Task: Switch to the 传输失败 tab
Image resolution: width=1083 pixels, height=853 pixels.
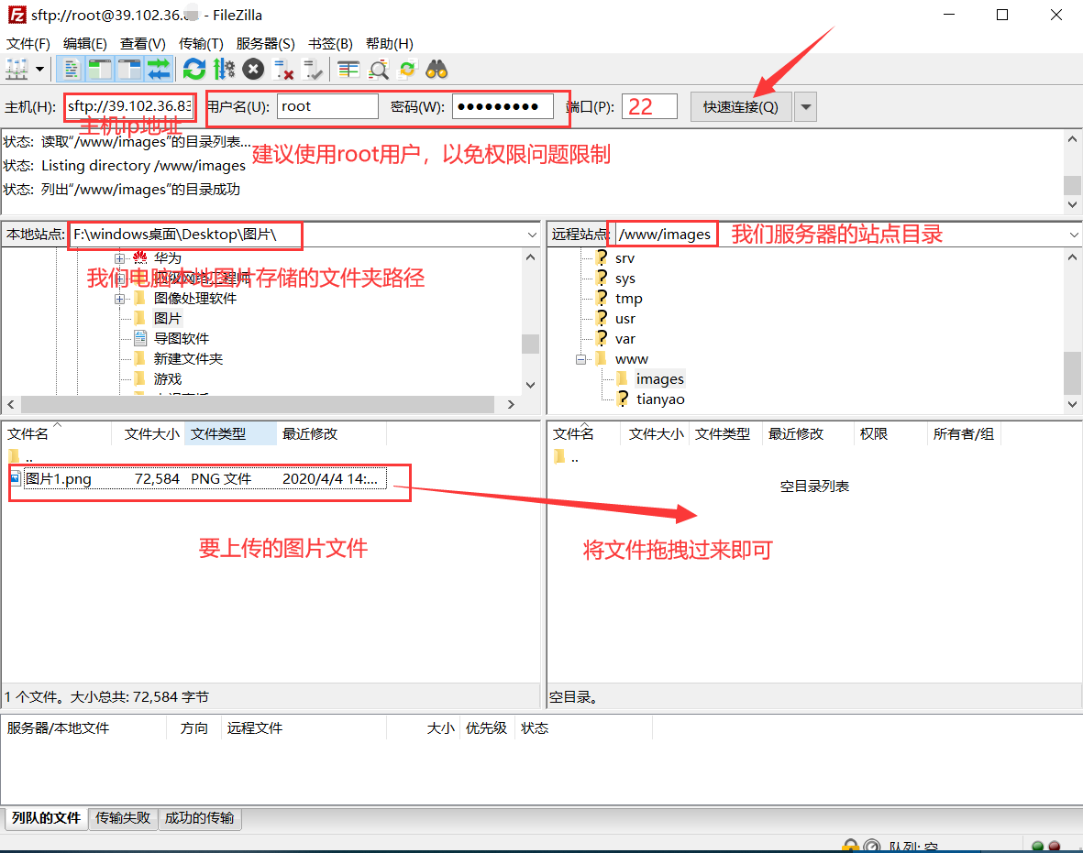Action: 123,818
